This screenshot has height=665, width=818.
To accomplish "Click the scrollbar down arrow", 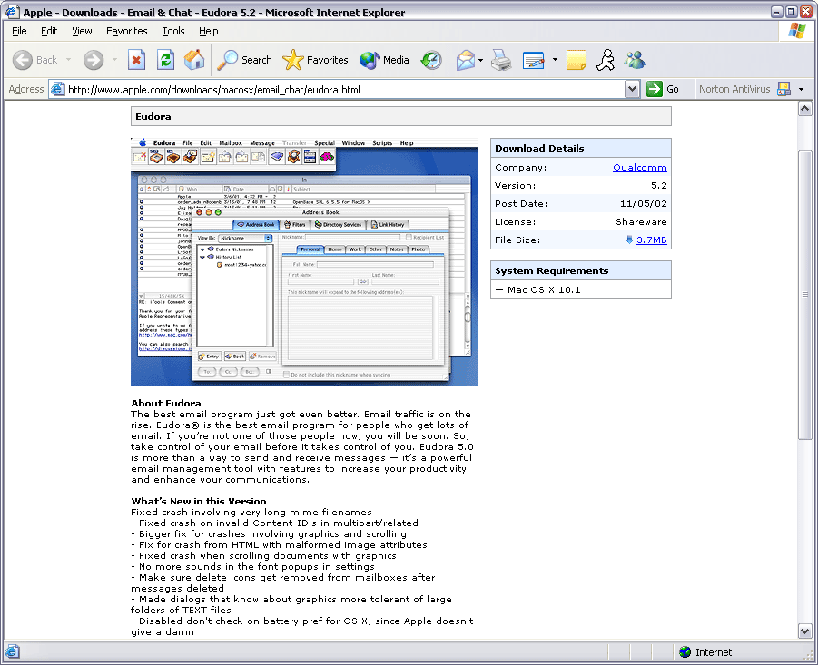I will coord(805,631).
